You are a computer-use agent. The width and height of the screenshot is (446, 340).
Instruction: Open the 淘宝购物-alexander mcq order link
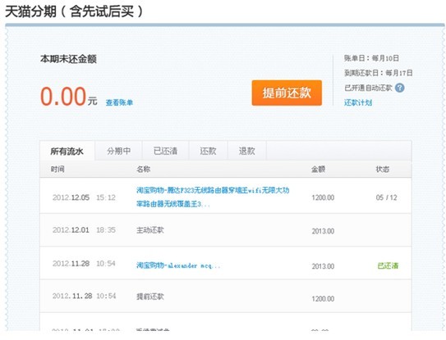pyautogui.click(x=178, y=265)
